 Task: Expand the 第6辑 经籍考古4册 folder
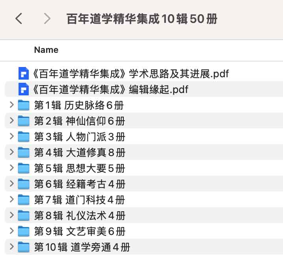click(11, 184)
